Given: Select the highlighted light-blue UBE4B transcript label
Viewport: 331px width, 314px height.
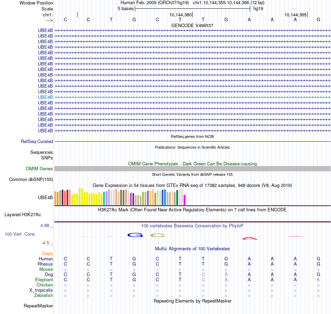Looking at the screenshot, I should coord(45,97).
